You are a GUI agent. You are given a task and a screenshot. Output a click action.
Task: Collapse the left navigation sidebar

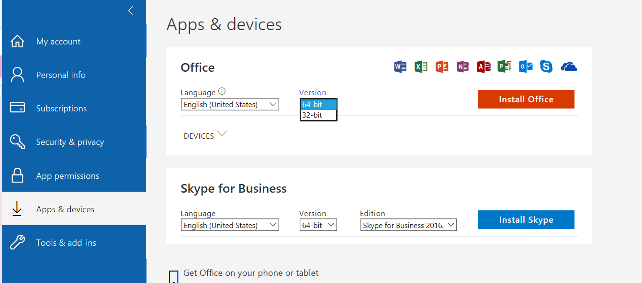[x=131, y=11]
